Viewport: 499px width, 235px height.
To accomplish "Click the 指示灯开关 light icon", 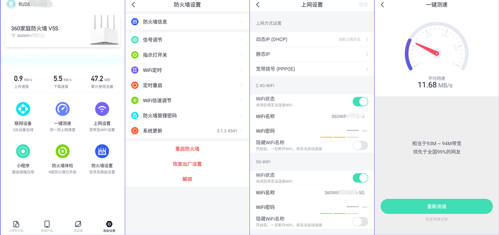I will click(135, 55).
